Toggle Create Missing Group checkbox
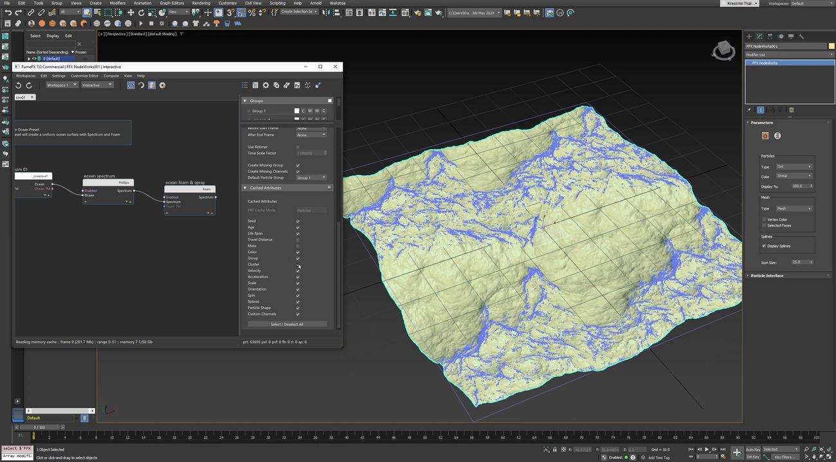 [x=298, y=165]
